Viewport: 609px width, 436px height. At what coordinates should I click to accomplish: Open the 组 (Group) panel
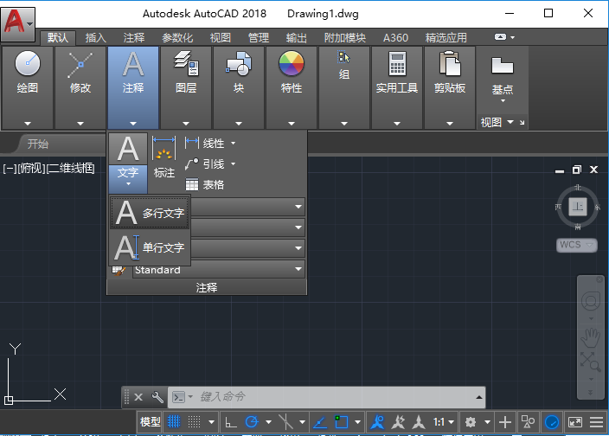tap(344, 87)
